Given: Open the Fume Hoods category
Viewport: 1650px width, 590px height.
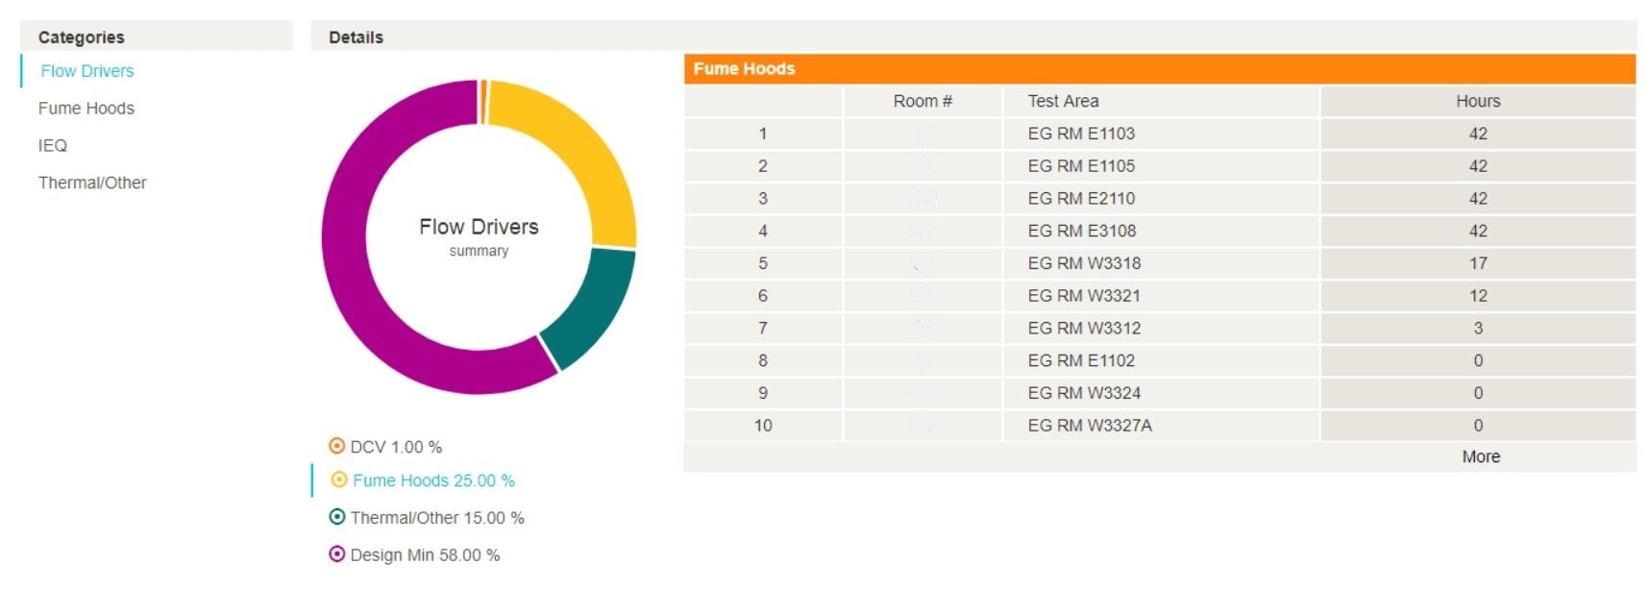Looking at the screenshot, I should [86, 109].
